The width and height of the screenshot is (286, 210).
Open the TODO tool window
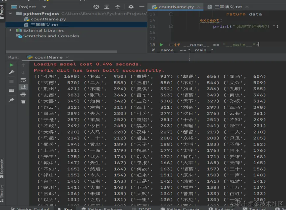pos(142,209)
